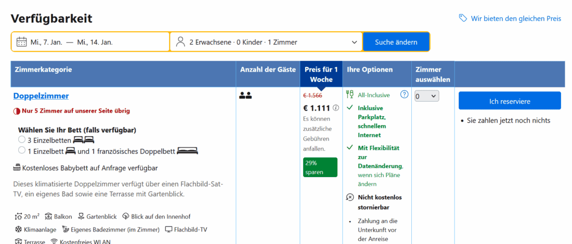The width and height of the screenshot is (572, 244).
Task: Click the baby cot icon
Action: pyautogui.click(x=17, y=168)
